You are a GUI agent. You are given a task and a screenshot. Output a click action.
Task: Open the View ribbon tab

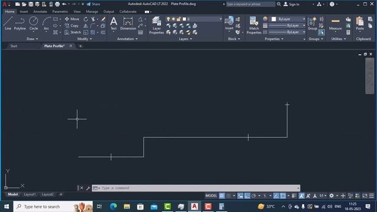click(77, 12)
